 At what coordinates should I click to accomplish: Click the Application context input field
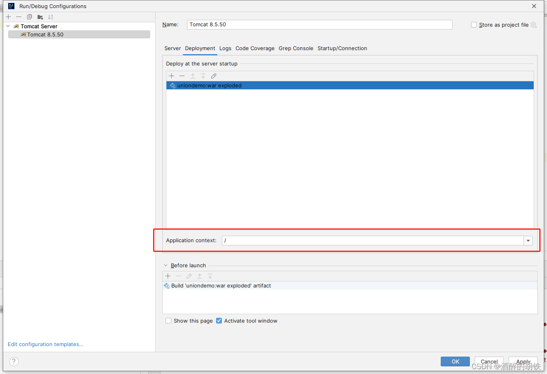[372, 241]
